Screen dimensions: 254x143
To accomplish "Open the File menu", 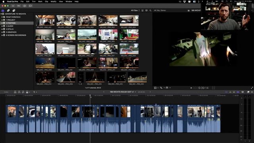I will [22, 2].
